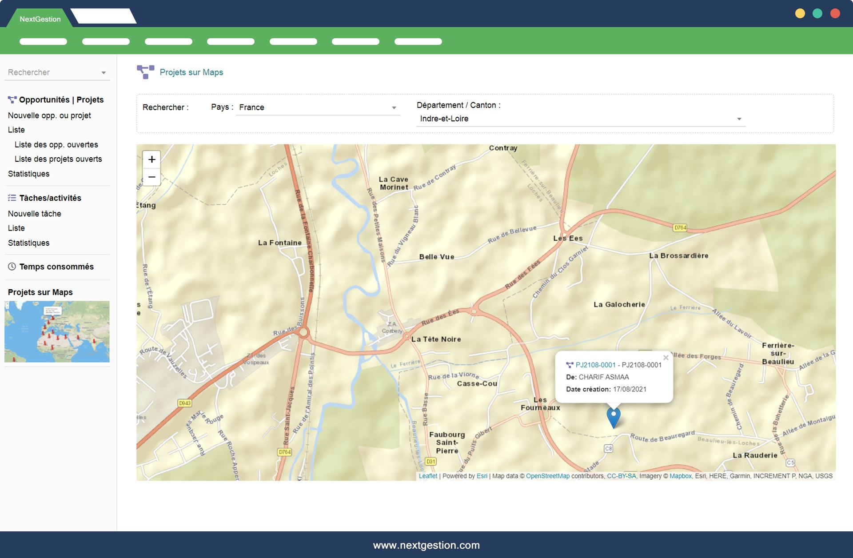Click the Temps consommés clock icon

[12, 267]
